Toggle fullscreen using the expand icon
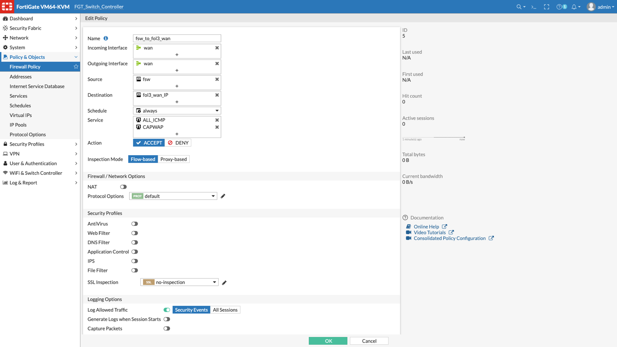617x347 pixels. [546, 7]
